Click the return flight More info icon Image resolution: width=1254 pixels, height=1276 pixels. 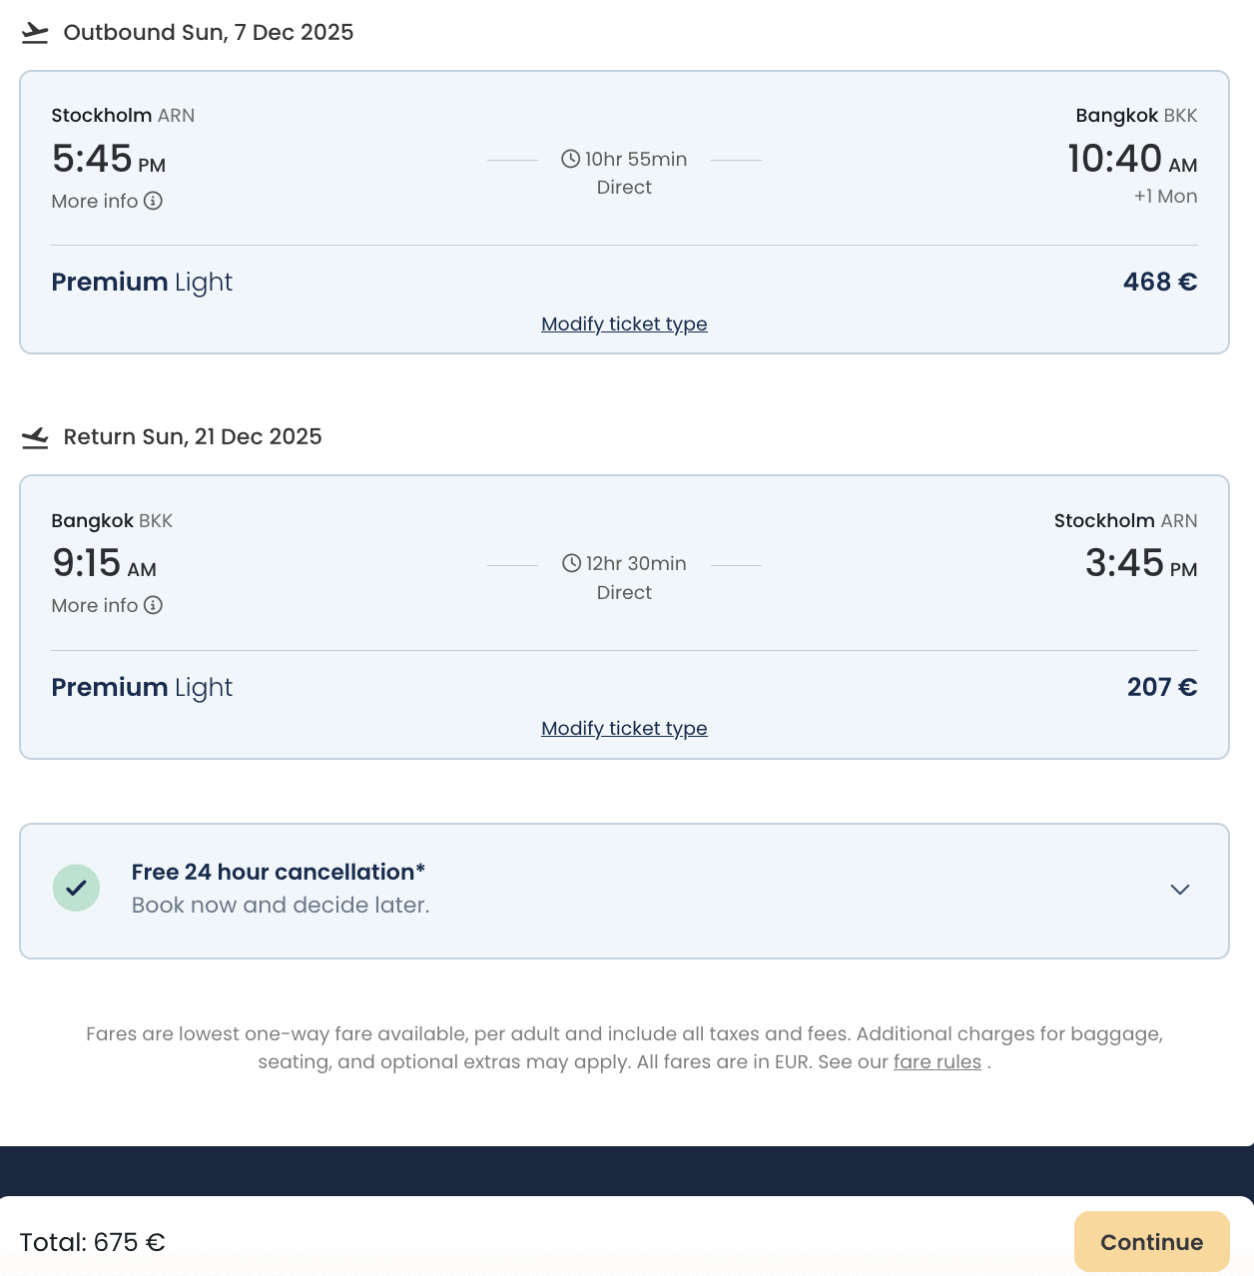(153, 605)
